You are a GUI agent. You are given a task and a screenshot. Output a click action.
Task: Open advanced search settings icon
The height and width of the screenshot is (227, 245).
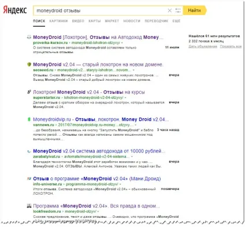[x=178, y=10]
